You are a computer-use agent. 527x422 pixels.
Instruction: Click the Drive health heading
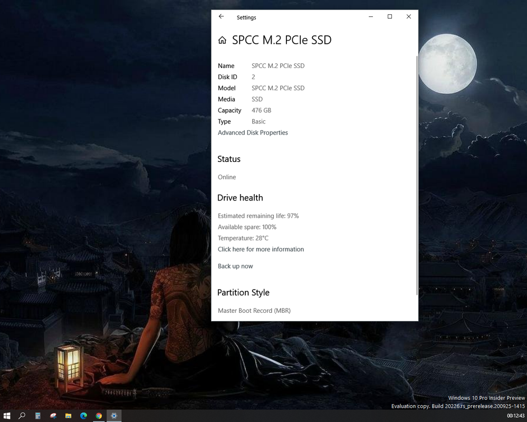[x=240, y=198]
